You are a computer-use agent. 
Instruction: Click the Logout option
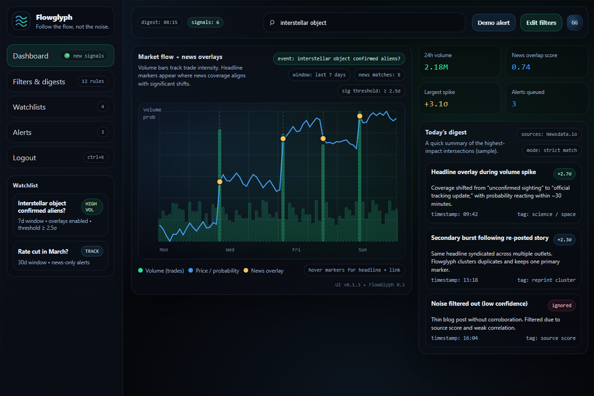coord(25,158)
